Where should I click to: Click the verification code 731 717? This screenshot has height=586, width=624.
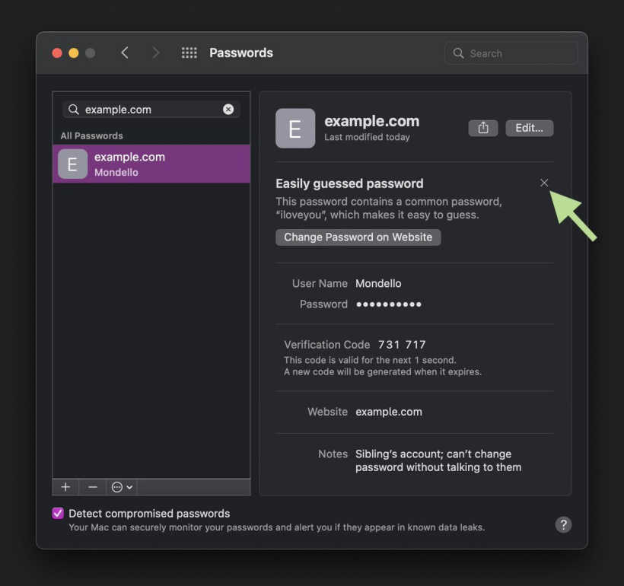tap(402, 345)
